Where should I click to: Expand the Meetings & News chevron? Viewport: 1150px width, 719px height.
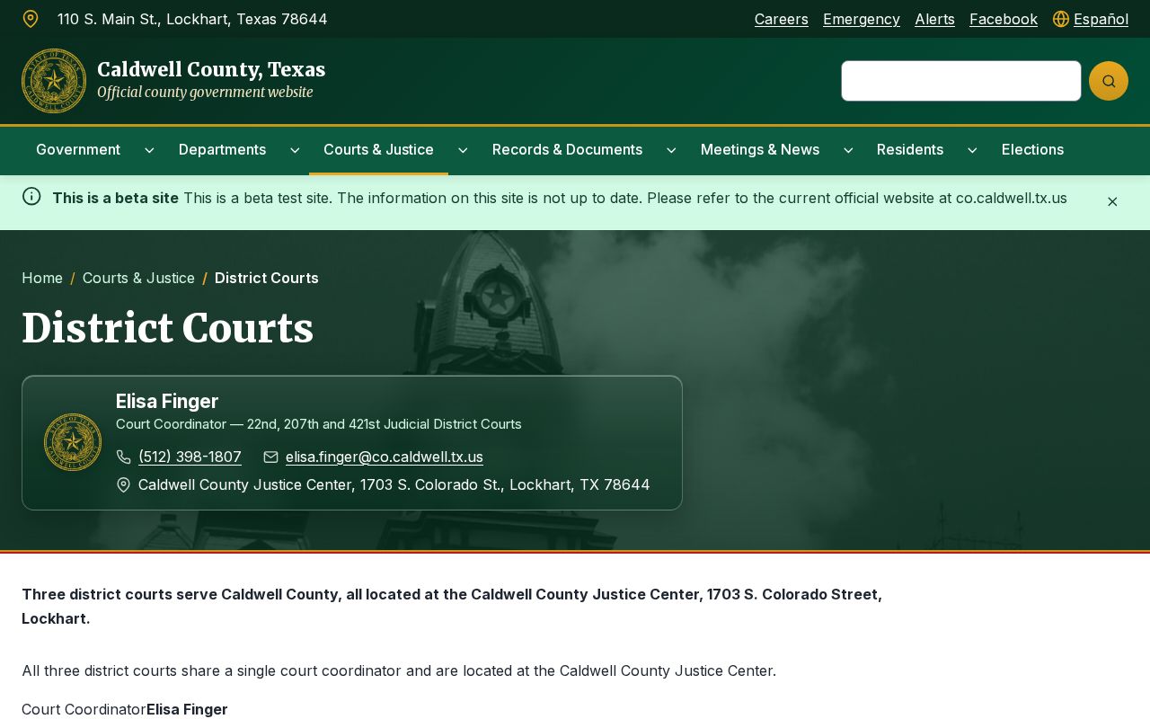(848, 150)
